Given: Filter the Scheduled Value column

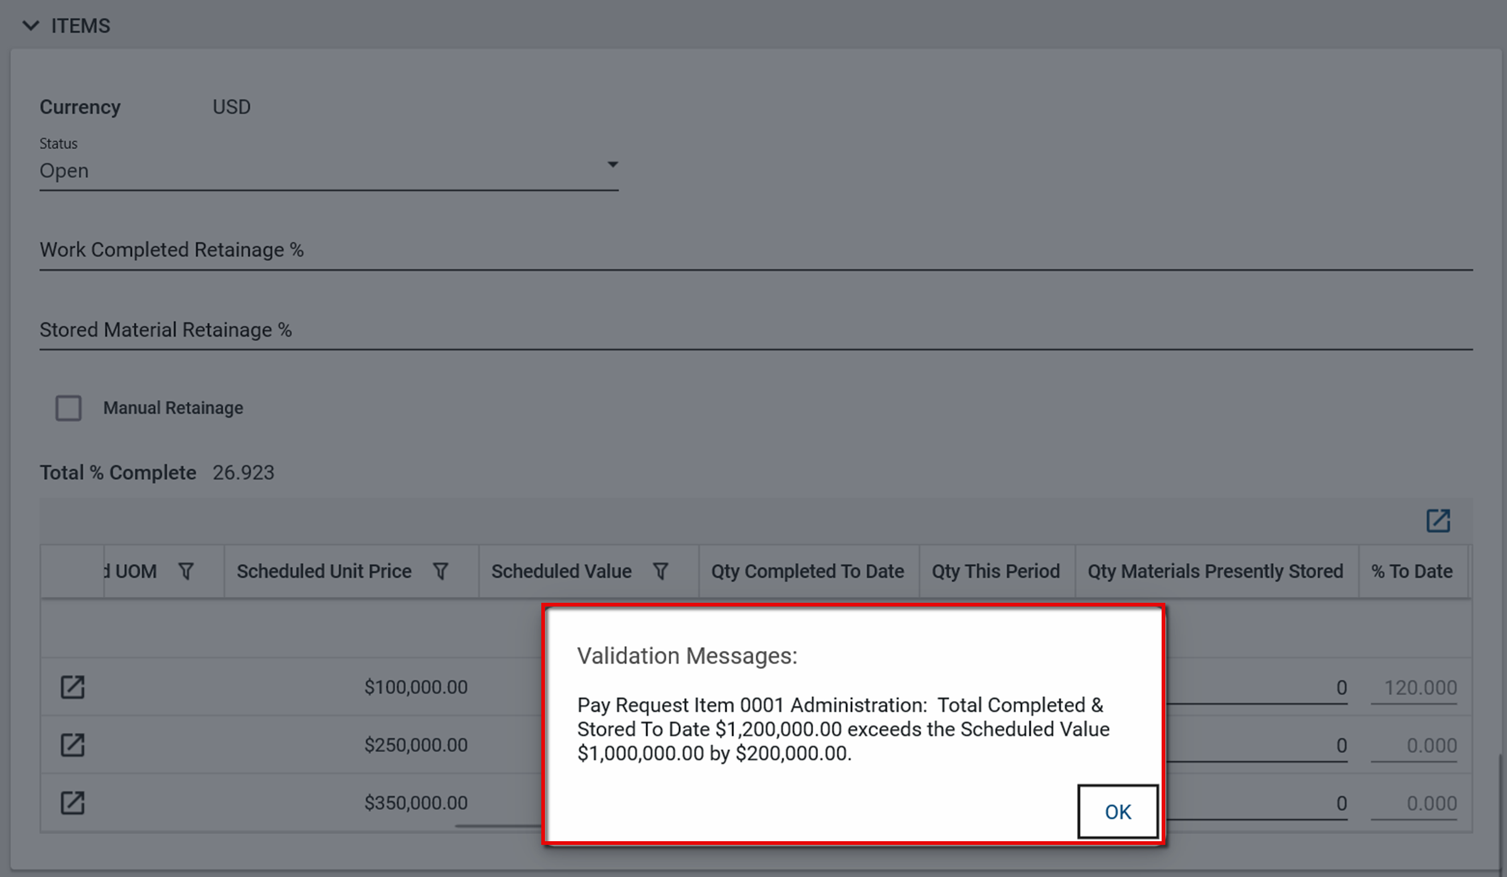Looking at the screenshot, I should 661,571.
